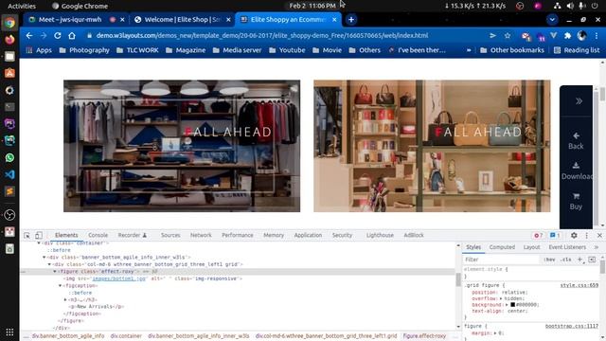Reload the page with the refresh icon

(x=58, y=36)
